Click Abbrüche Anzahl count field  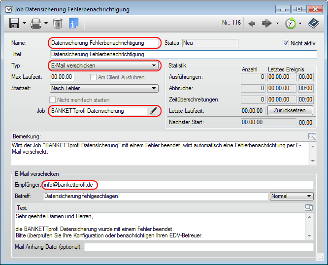coord(253,88)
